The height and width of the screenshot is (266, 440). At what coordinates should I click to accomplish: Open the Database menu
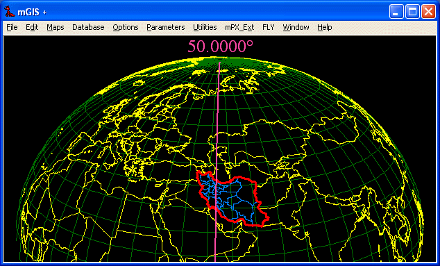[88, 27]
